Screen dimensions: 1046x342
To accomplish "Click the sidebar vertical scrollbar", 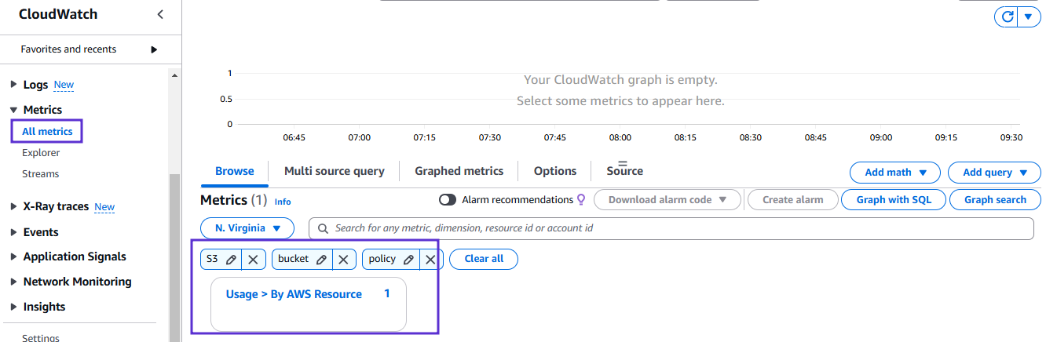I will 174,259.
